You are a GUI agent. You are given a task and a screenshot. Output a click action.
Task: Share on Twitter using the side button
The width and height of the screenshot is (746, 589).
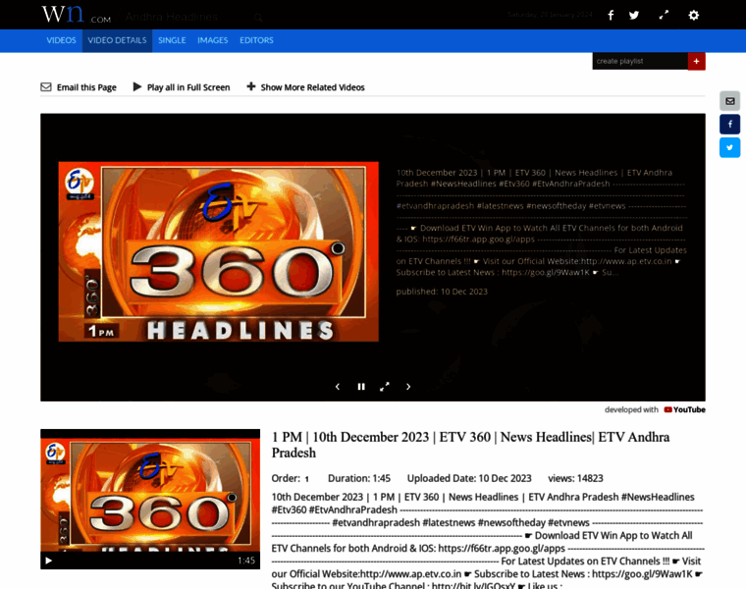[x=730, y=147]
